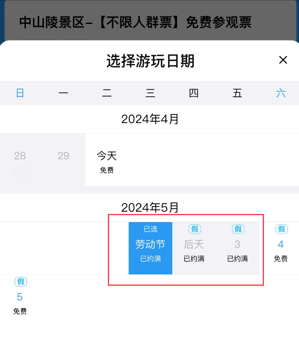The height and width of the screenshot is (337, 299).
Task: Click the 三 weekday column header
Action: click(150, 93)
